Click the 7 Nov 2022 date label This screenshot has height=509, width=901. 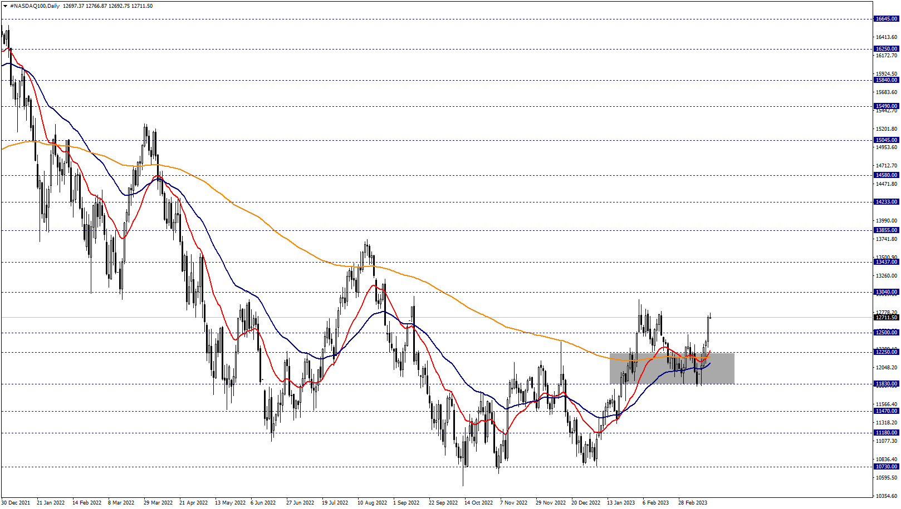pyautogui.click(x=513, y=503)
